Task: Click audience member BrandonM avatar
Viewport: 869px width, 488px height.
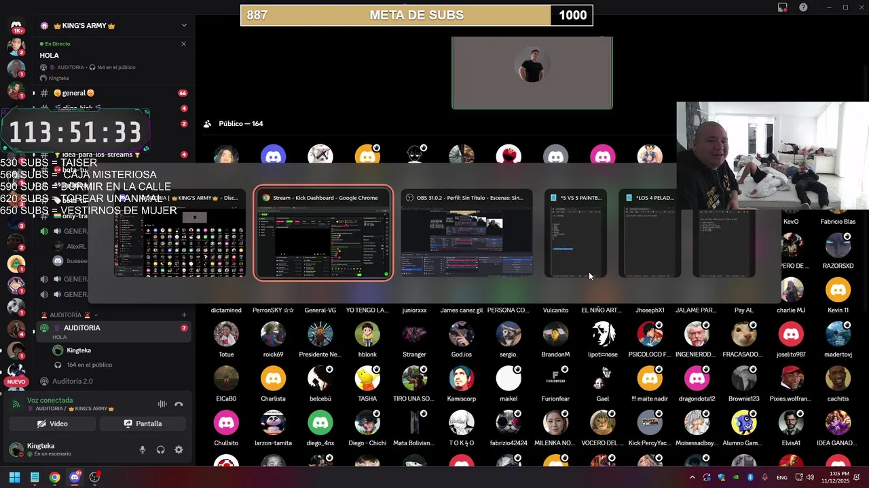Action: point(555,334)
